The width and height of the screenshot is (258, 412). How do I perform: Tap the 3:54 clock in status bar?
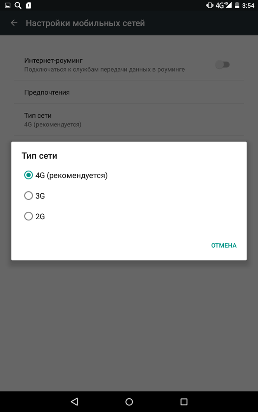point(248,5)
